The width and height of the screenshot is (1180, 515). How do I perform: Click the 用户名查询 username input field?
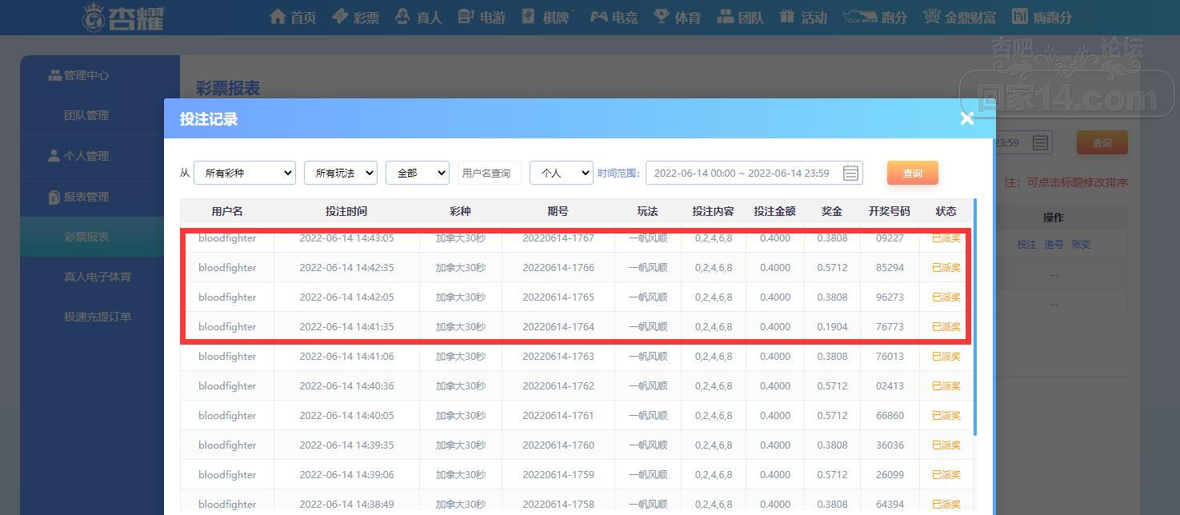coord(490,173)
